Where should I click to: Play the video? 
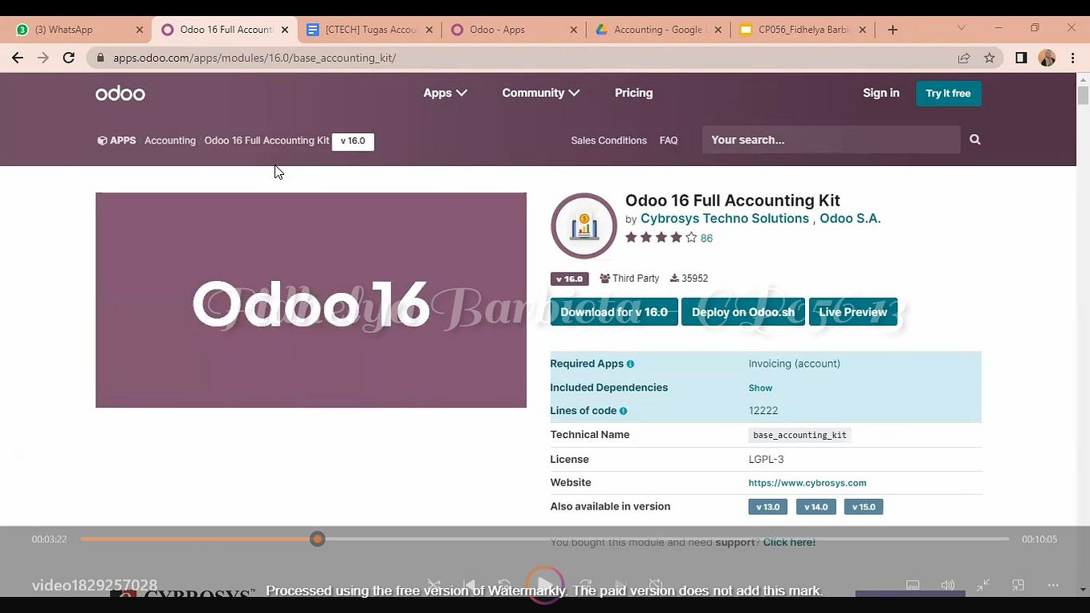click(544, 585)
